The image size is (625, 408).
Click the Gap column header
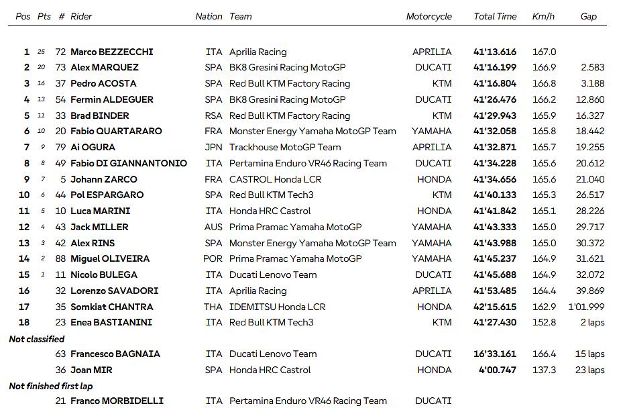pos(588,17)
